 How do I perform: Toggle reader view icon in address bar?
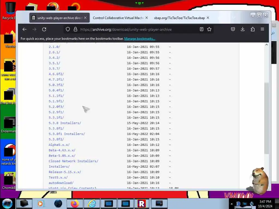pos(201,29)
